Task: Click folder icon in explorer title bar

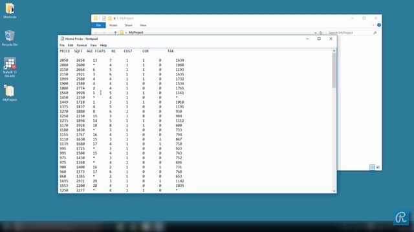Action: (x=95, y=18)
